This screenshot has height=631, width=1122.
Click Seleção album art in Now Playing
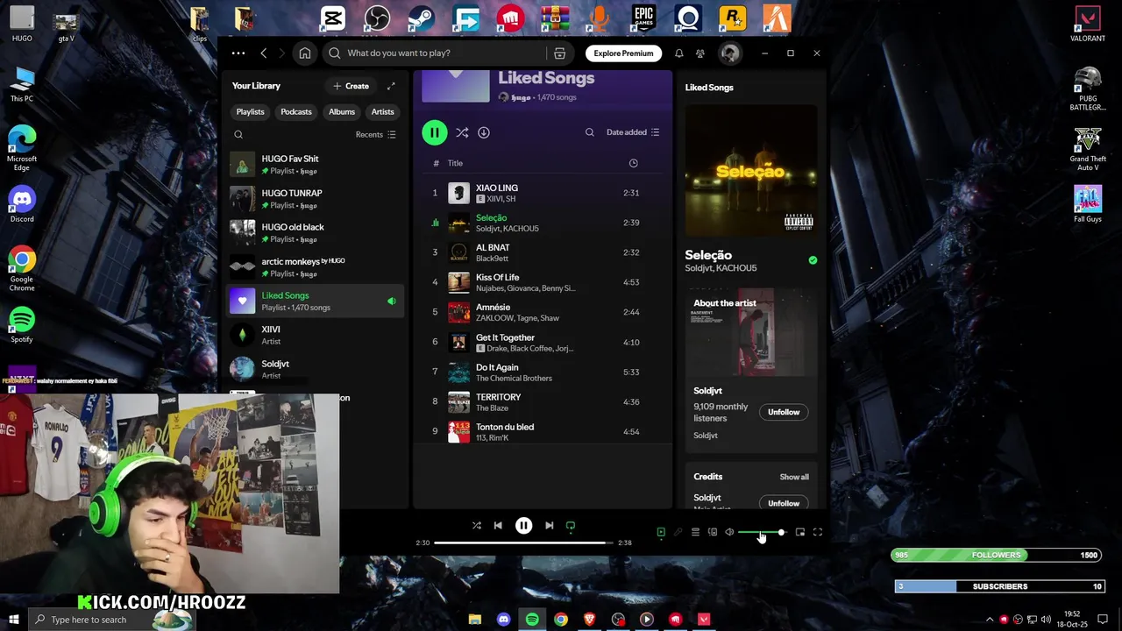pos(750,171)
